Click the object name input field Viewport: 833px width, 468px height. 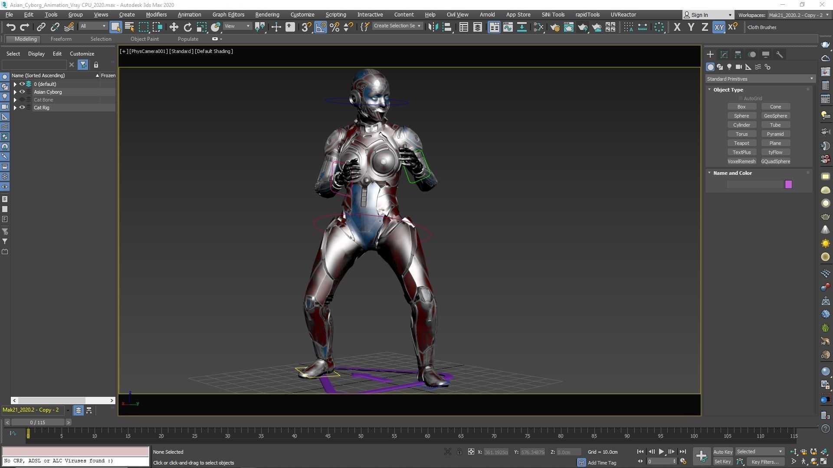[754, 185]
